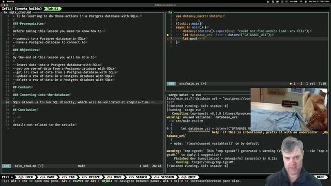Click the 'update a row of data' bullet

coord(63,76)
